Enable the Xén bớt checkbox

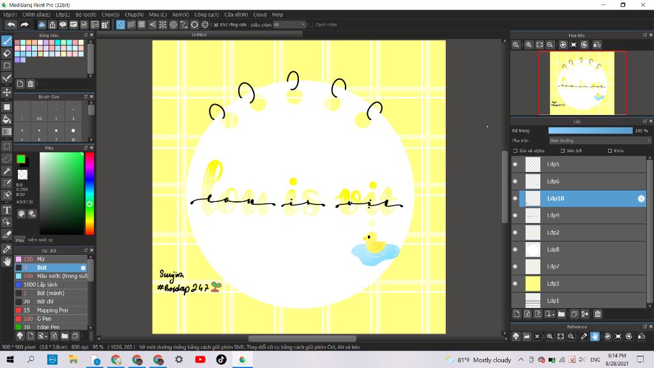pyautogui.click(x=563, y=151)
